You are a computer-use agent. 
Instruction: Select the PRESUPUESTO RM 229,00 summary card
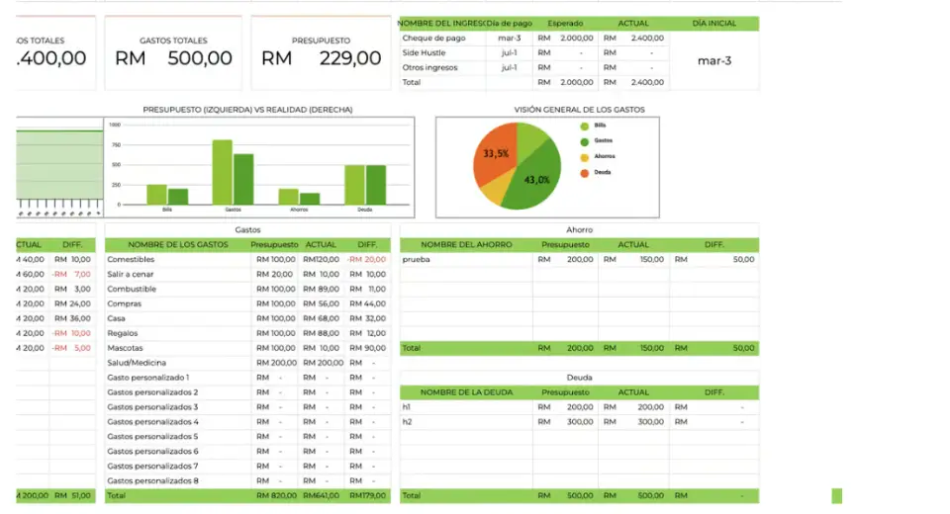click(321, 52)
